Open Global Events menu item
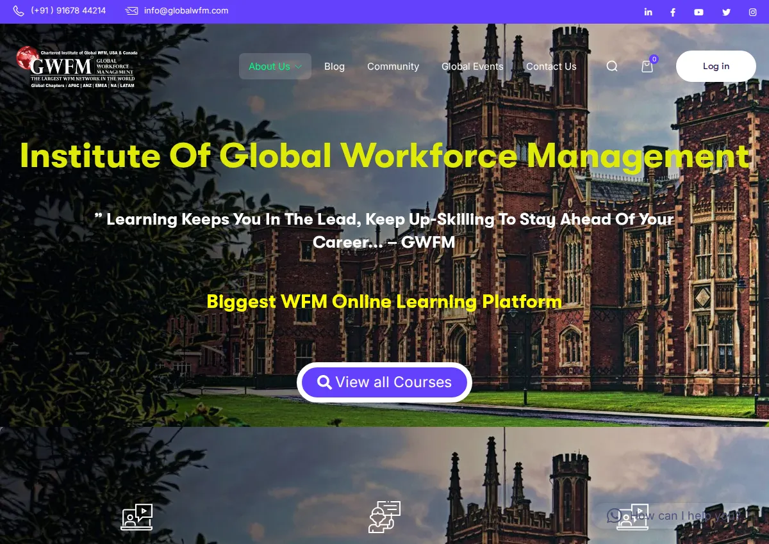The image size is (769, 544). tap(472, 66)
